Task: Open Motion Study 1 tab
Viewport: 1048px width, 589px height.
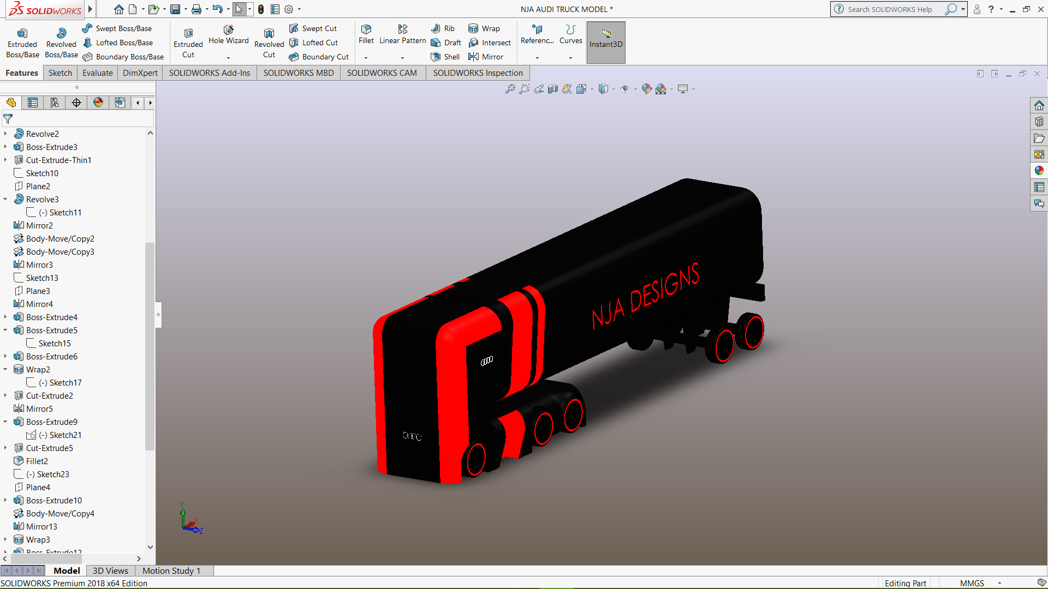Action: coord(171,570)
